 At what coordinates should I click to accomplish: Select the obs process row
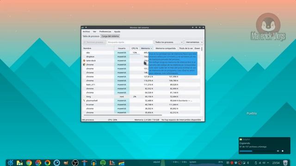[141, 53]
